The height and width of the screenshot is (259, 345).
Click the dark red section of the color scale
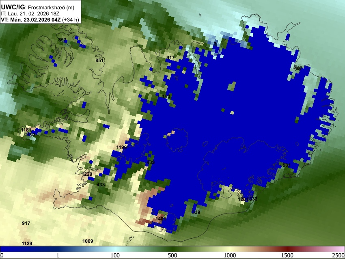point(287,249)
